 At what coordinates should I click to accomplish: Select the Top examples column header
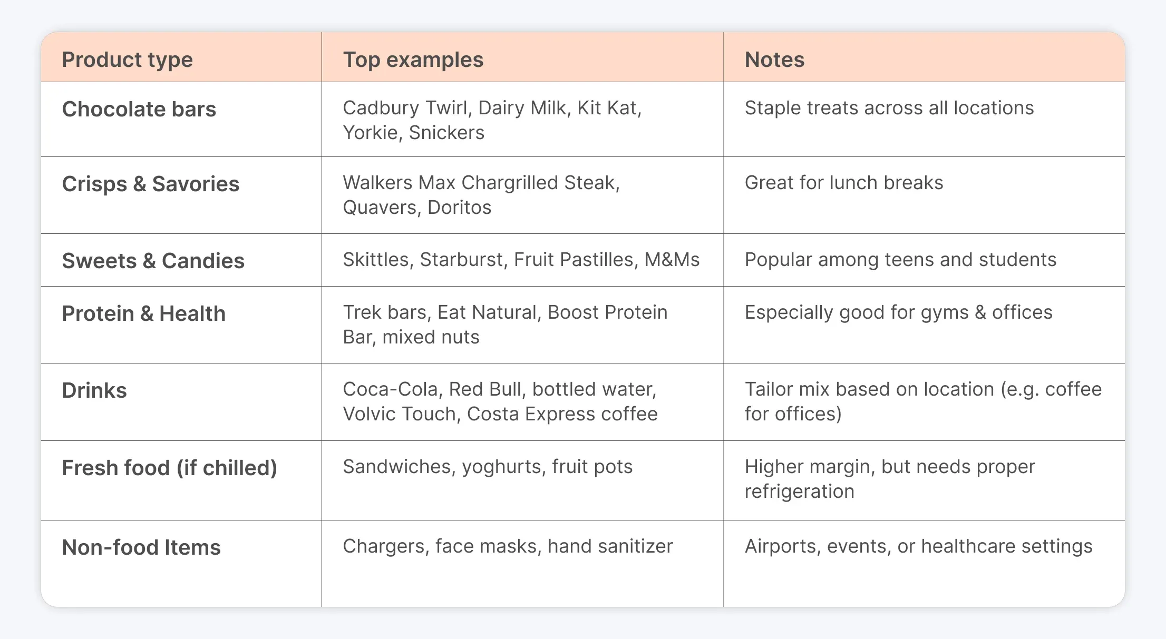(x=413, y=60)
